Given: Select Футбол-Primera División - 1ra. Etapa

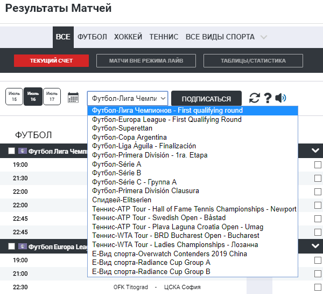Looking at the screenshot, I should point(193,155).
